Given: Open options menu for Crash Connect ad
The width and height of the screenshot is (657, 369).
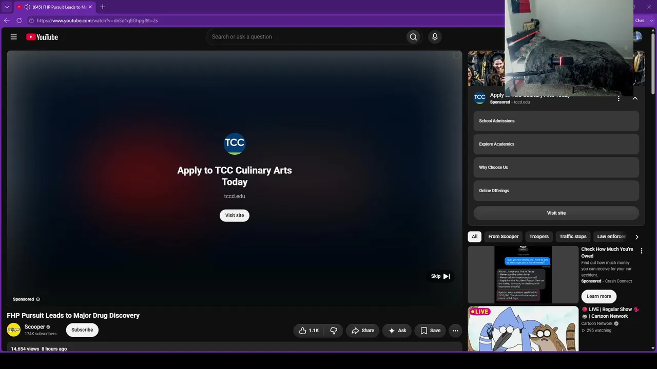Looking at the screenshot, I should pos(641,251).
